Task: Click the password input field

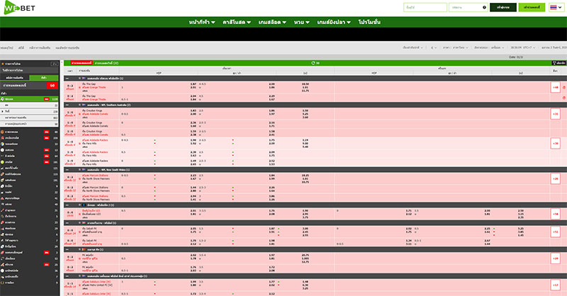Action: [x=468, y=7]
